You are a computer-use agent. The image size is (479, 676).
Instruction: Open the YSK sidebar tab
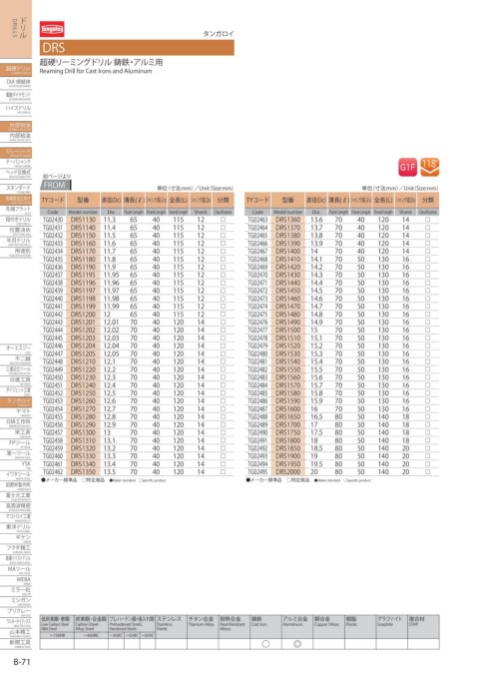pyautogui.click(x=16, y=464)
